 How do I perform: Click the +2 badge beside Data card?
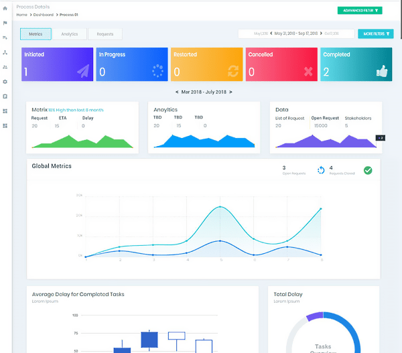pyautogui.click(x=380, y=137)
